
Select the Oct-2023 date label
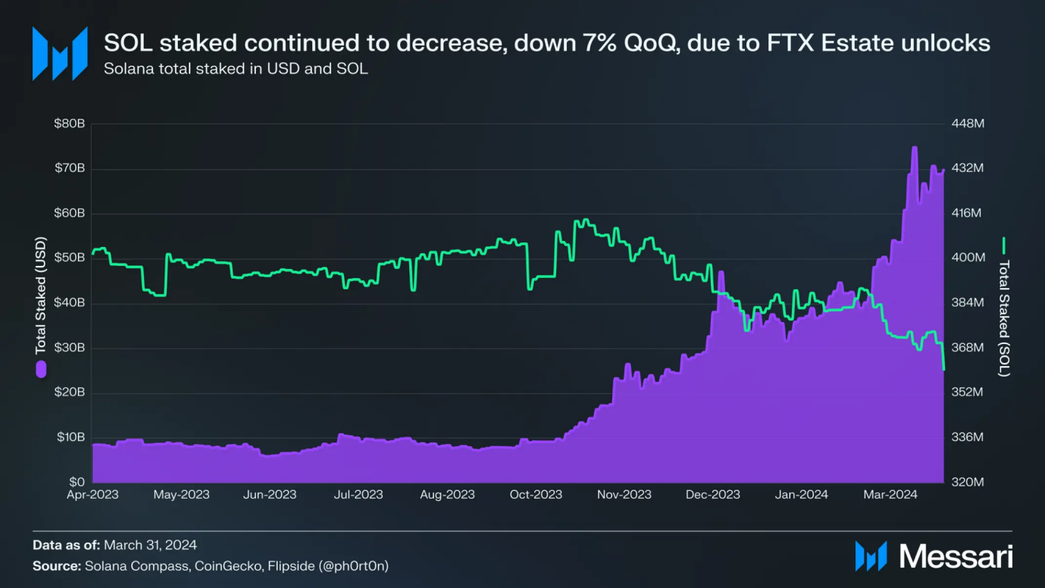(536, 495)
